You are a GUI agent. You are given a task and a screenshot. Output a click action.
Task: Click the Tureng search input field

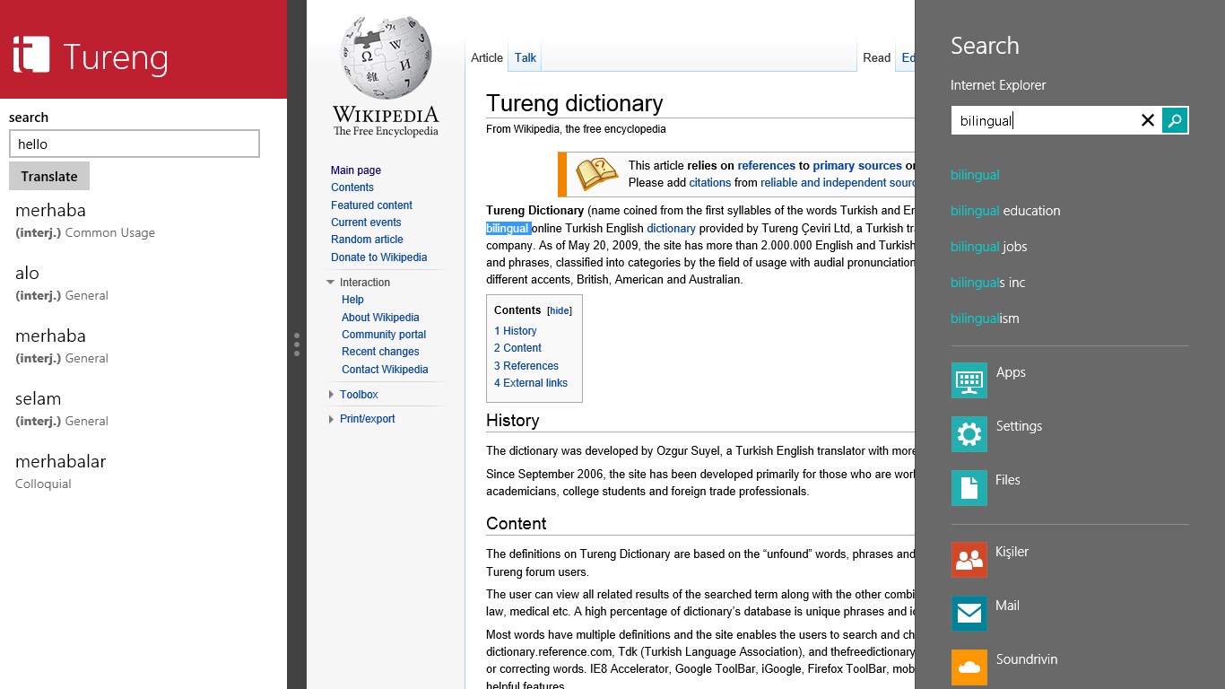coord(135,144)
